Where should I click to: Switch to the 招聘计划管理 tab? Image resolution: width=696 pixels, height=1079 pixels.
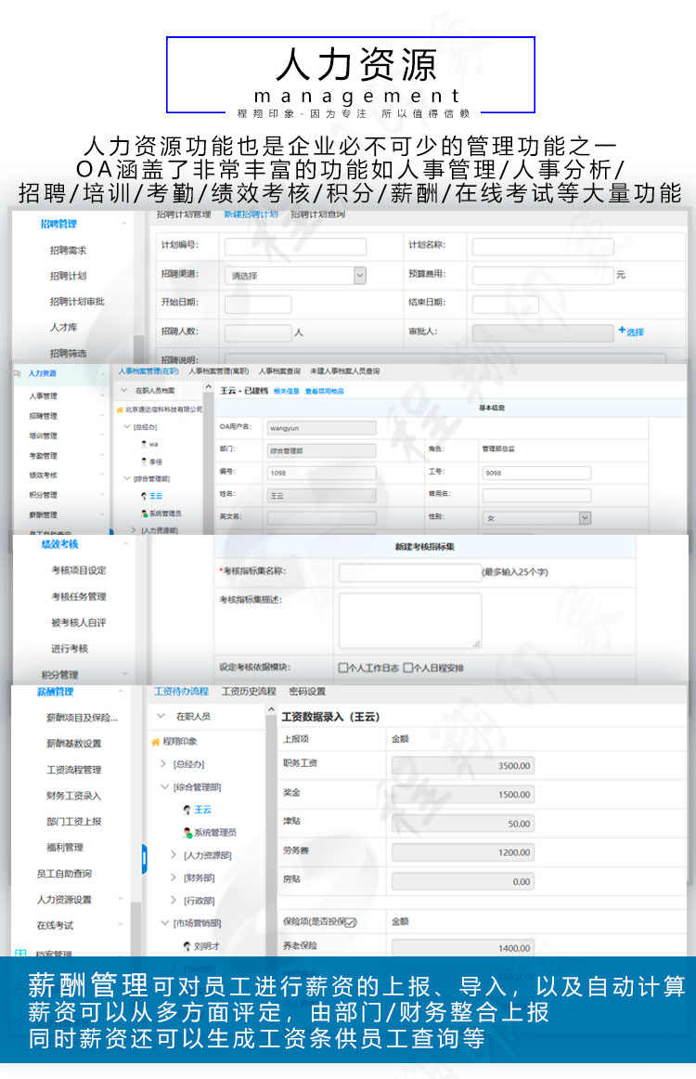[x=184, y=214]
